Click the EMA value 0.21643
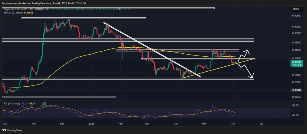This screenshot has width=307, height=134. pyautogui.click(x=28, y=13)
